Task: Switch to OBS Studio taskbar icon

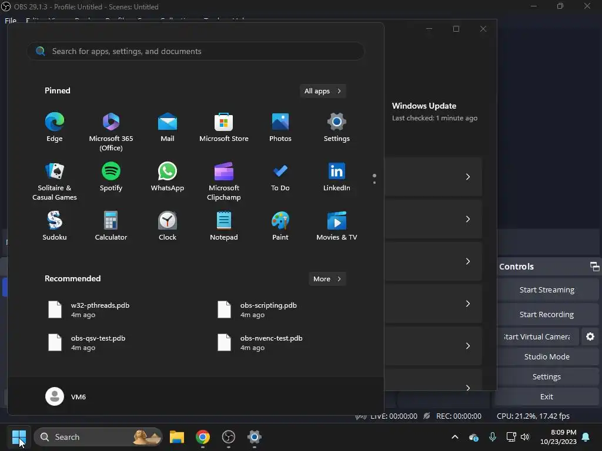Action: click(x=229, y=437)
